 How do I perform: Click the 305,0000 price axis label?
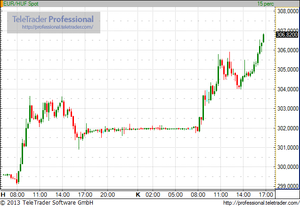(x=288, y=70)
